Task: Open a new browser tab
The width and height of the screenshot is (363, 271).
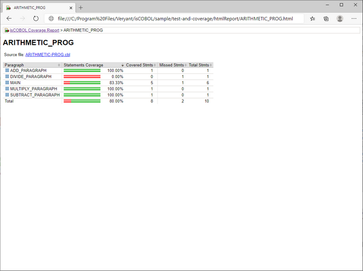Action: (x=80, y=8)
